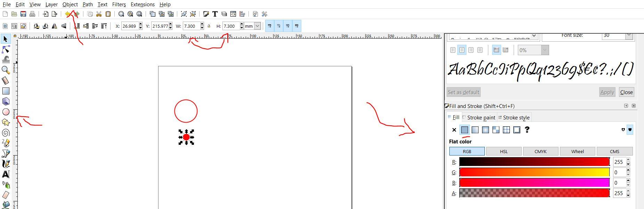Viewport: 644px width, 209px height.
Task: Click the Paste clipboard icon
Action: point(108,14)
